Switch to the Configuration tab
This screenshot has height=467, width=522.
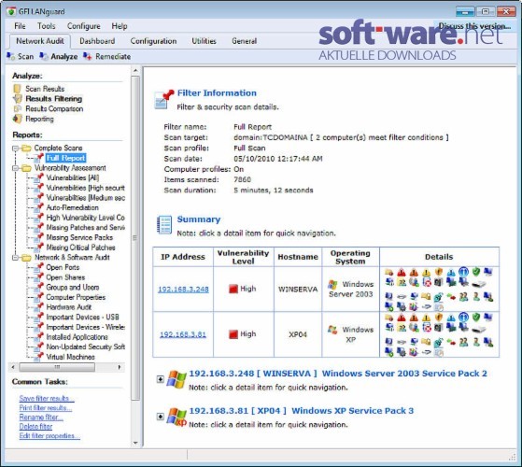click(x=153, y=41)
